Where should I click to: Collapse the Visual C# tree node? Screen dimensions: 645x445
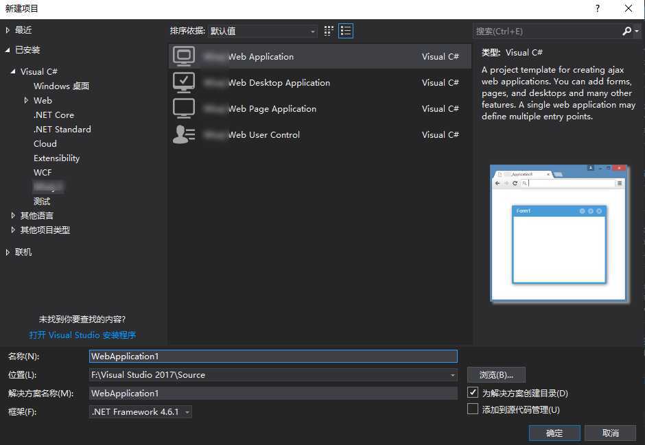tap(13, 71)
